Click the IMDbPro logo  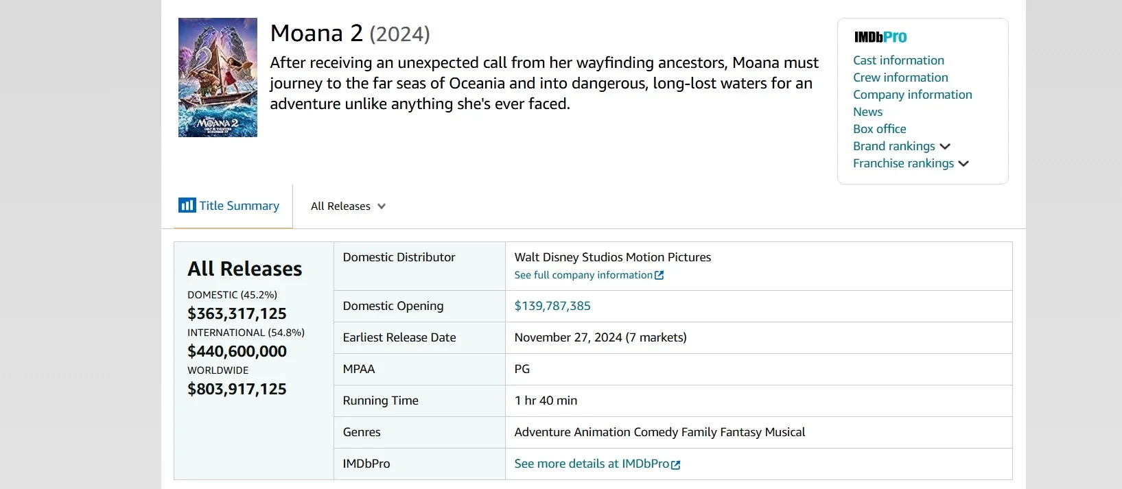click(x=880, y=37)
